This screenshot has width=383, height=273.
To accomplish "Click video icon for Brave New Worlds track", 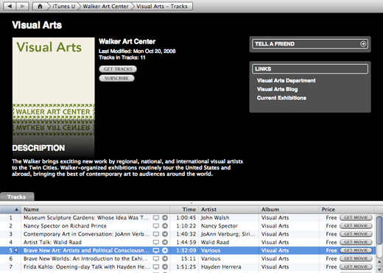I will click(156, 258).
